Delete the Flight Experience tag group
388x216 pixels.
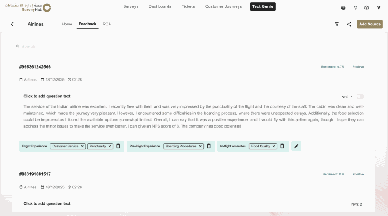coord(118,146)
